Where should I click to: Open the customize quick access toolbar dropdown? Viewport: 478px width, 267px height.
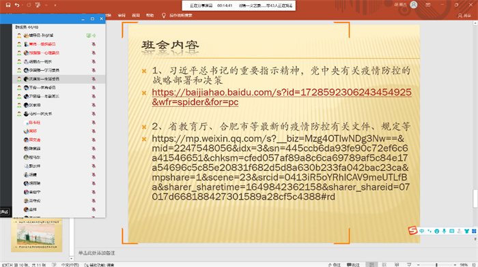(x=55, y=5)
